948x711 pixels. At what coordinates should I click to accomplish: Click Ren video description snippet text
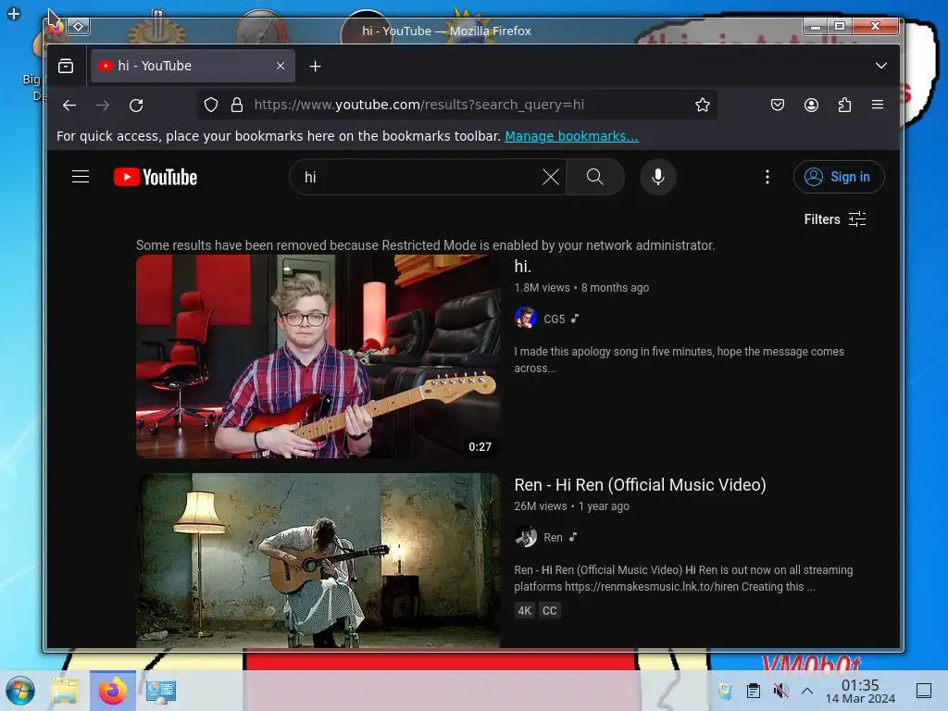click(683, 578)
